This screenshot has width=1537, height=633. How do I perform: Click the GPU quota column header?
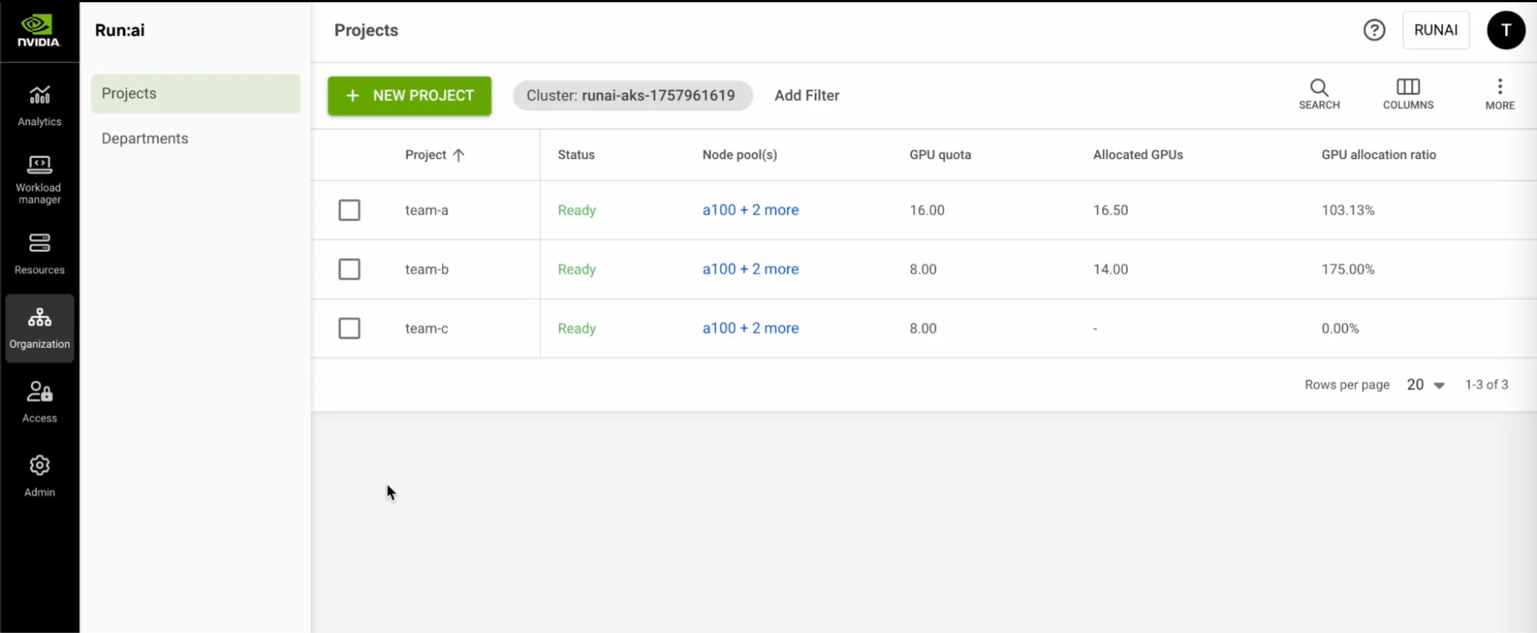940,154
